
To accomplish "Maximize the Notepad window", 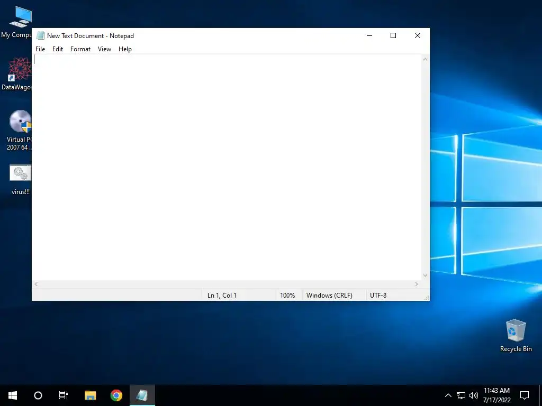I will click(393, 35).
